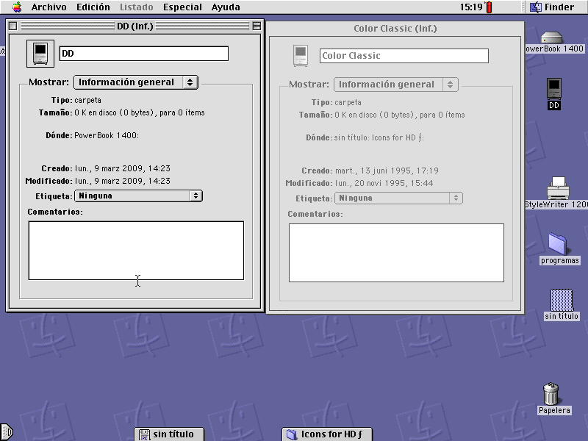Click the menu bar clock

471,7
